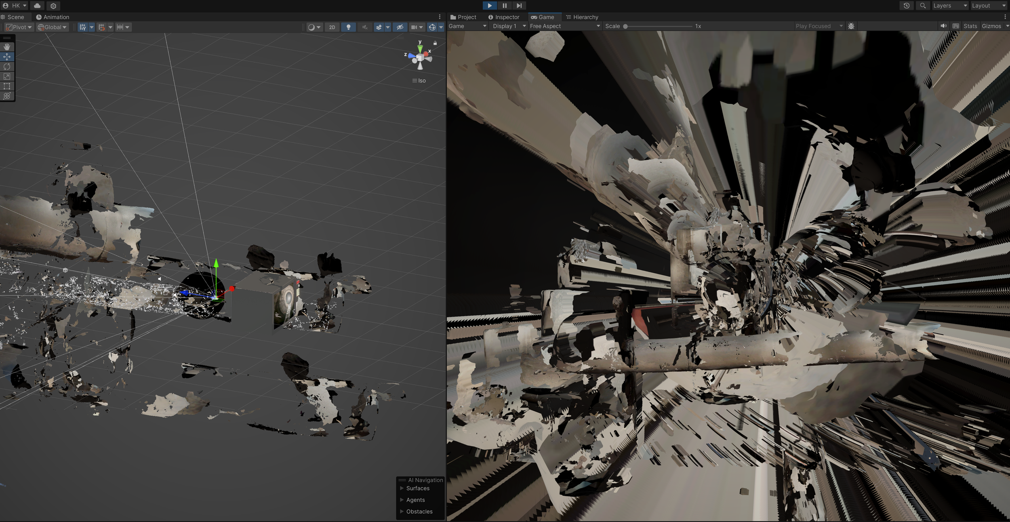This screenshot has width=1010, height=522.
Task: Open the Layout dropdown
Action: pyautogui.click(x=989, y=6)
